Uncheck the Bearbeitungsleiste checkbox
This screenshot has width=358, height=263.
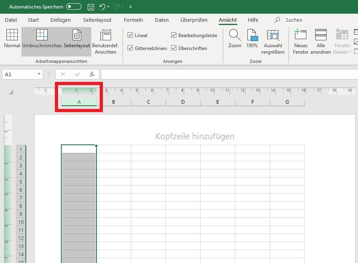coord(174,35)
